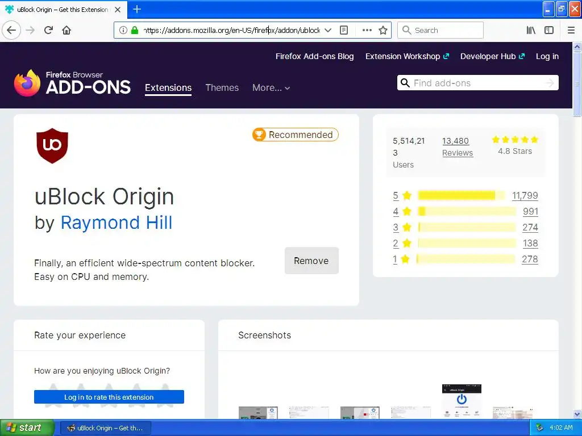
Task: Switch to the Themes section
Action: tap(222, 88)
